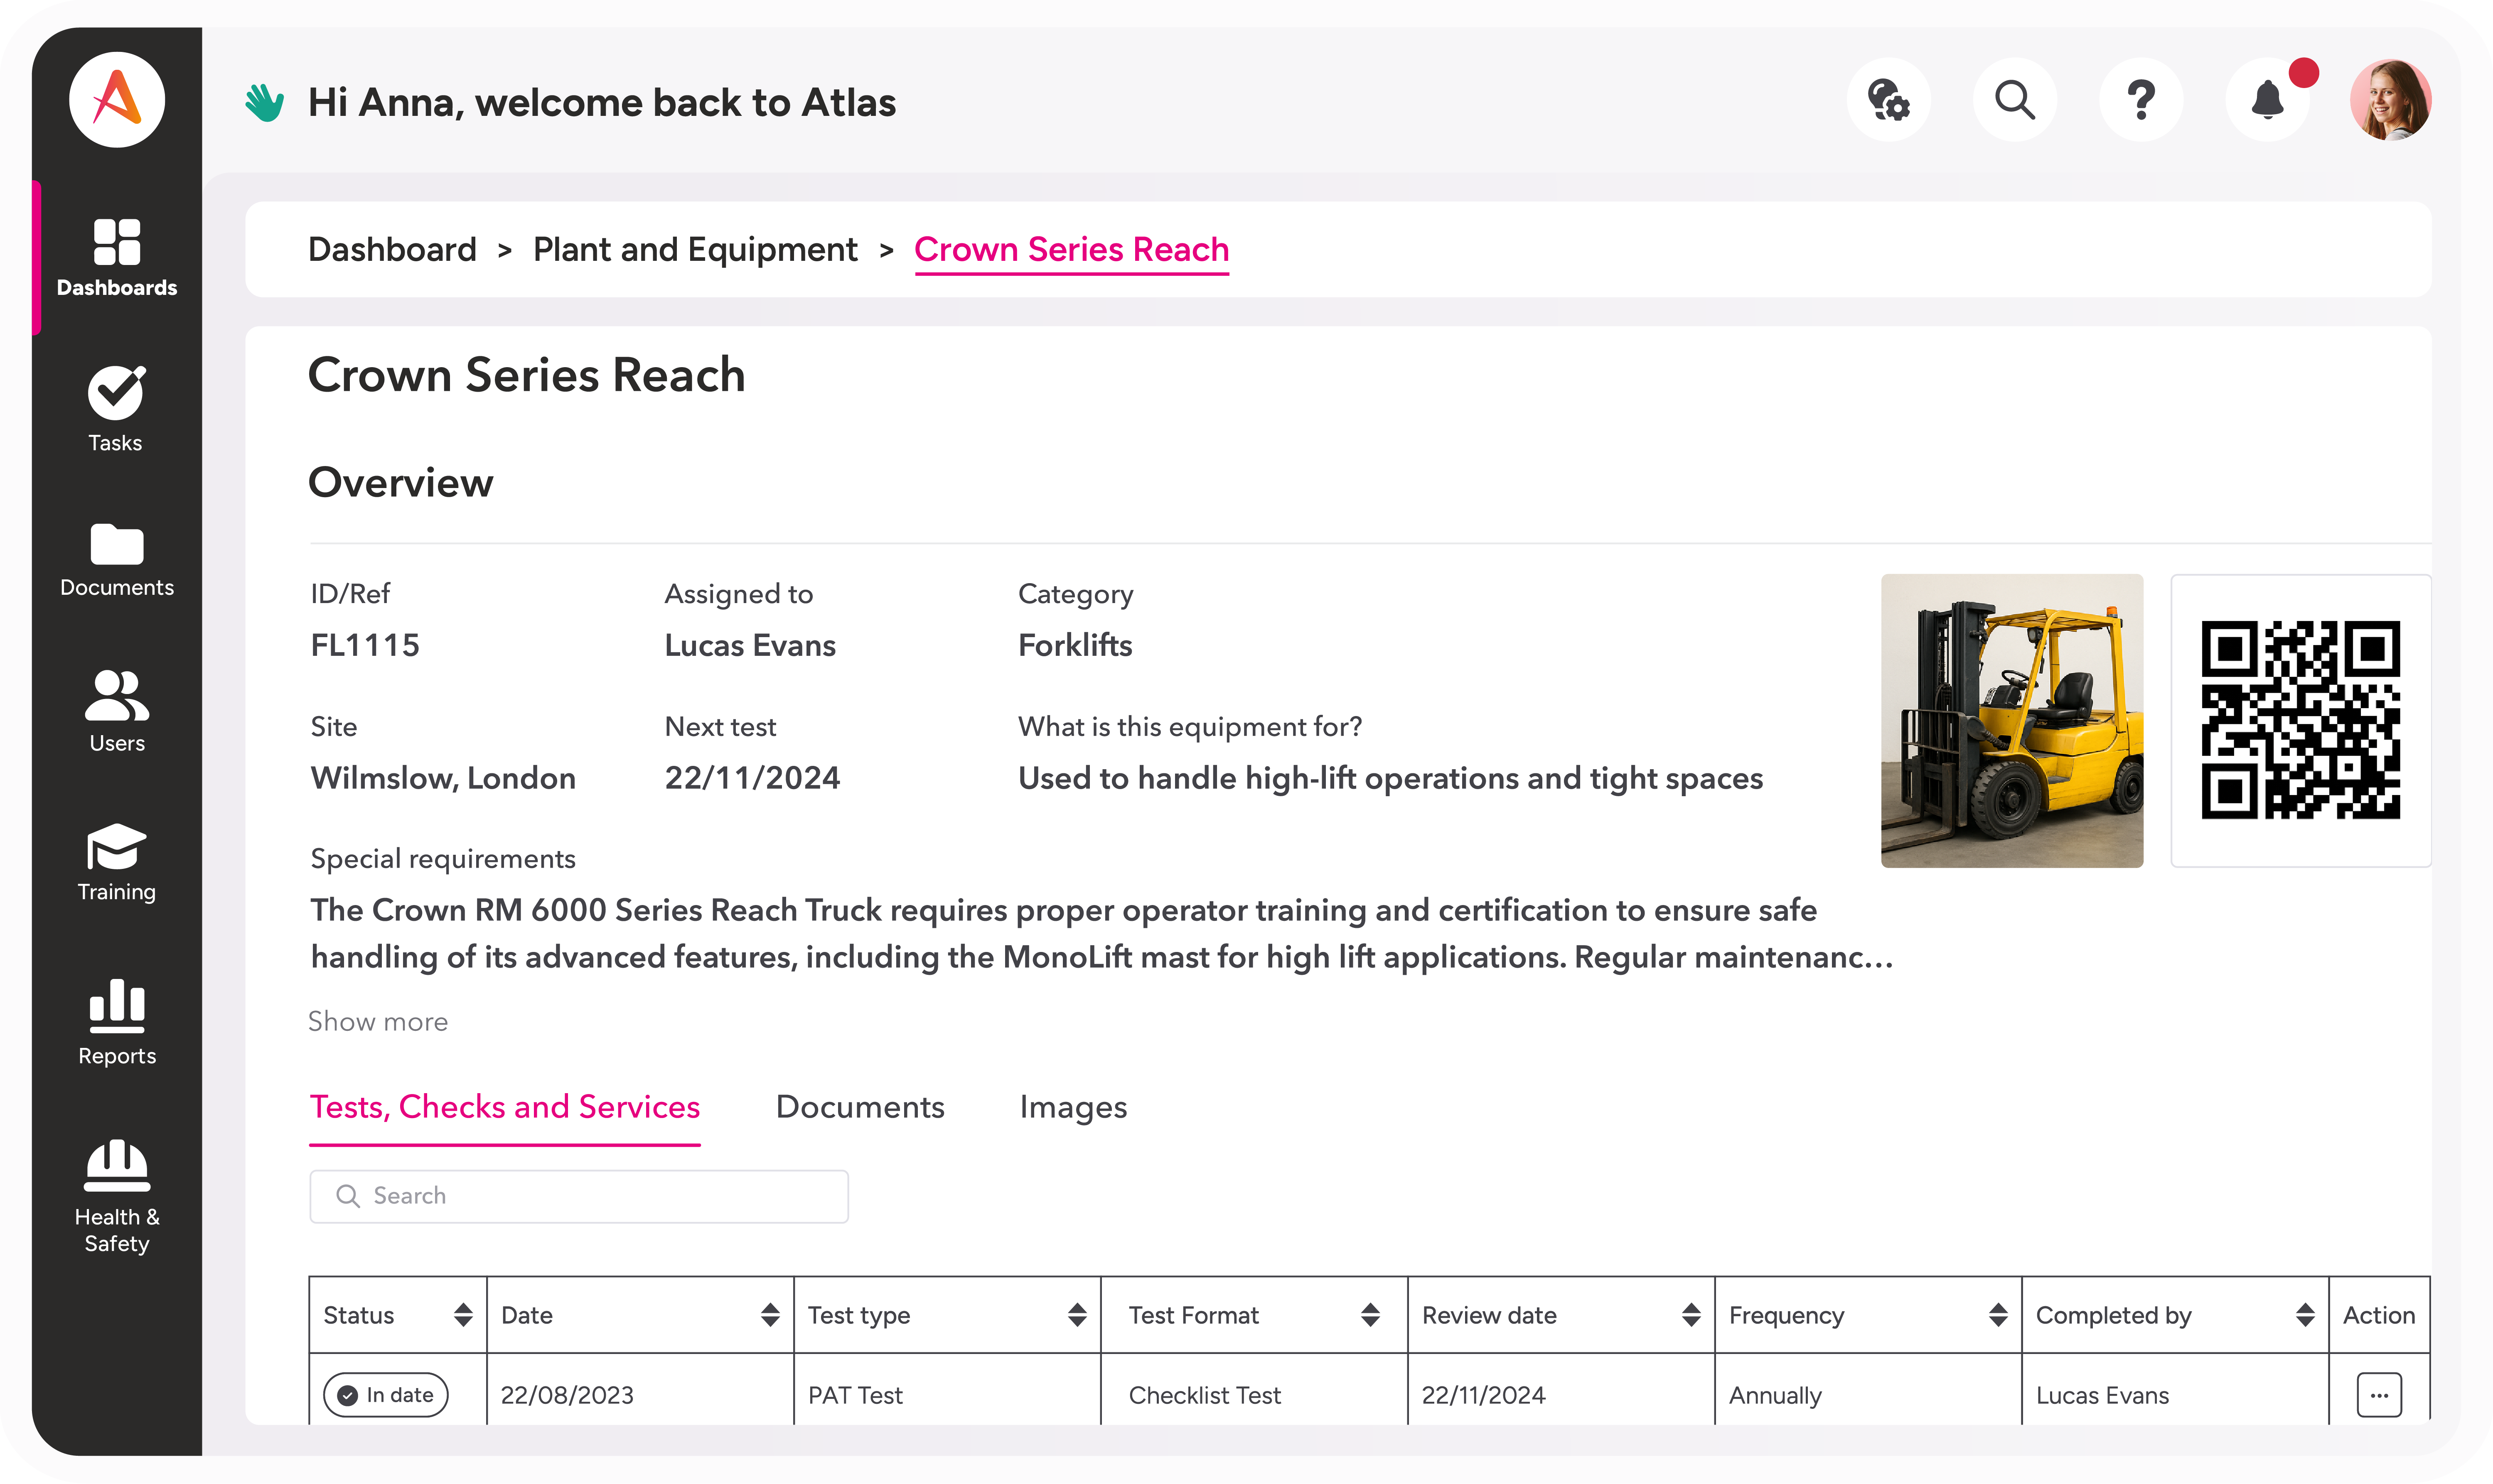Sort the table by Test type

1077,1315
